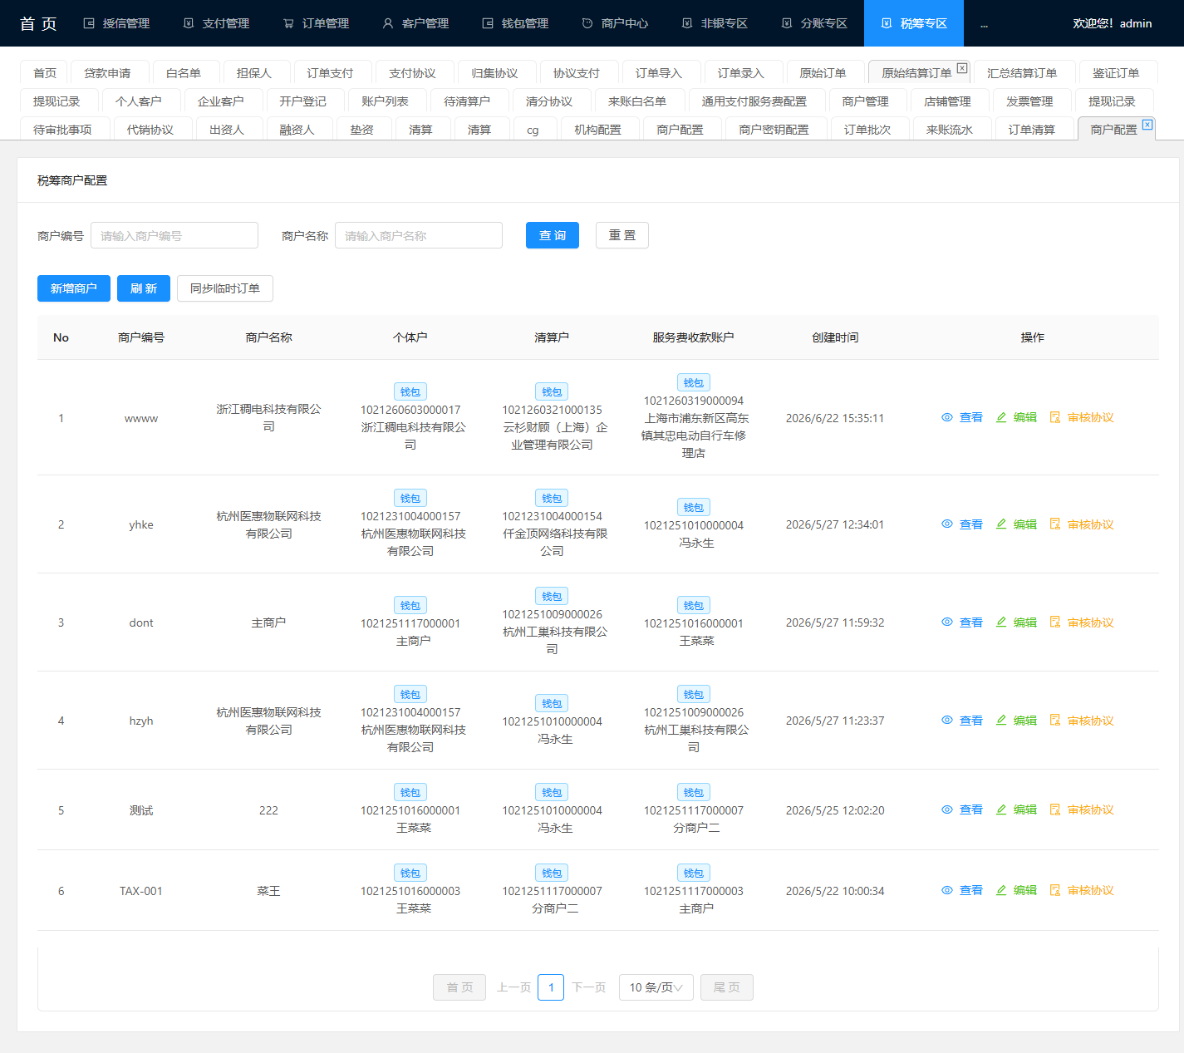Click the eye view icon for row hzyh
This screenshot has height=1053, width=1184.
(946, 721)
